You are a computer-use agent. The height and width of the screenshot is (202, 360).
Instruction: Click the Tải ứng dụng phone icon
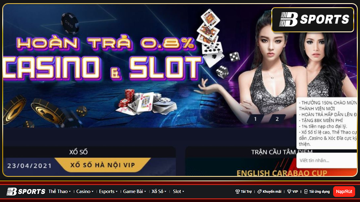pos(306,192)
